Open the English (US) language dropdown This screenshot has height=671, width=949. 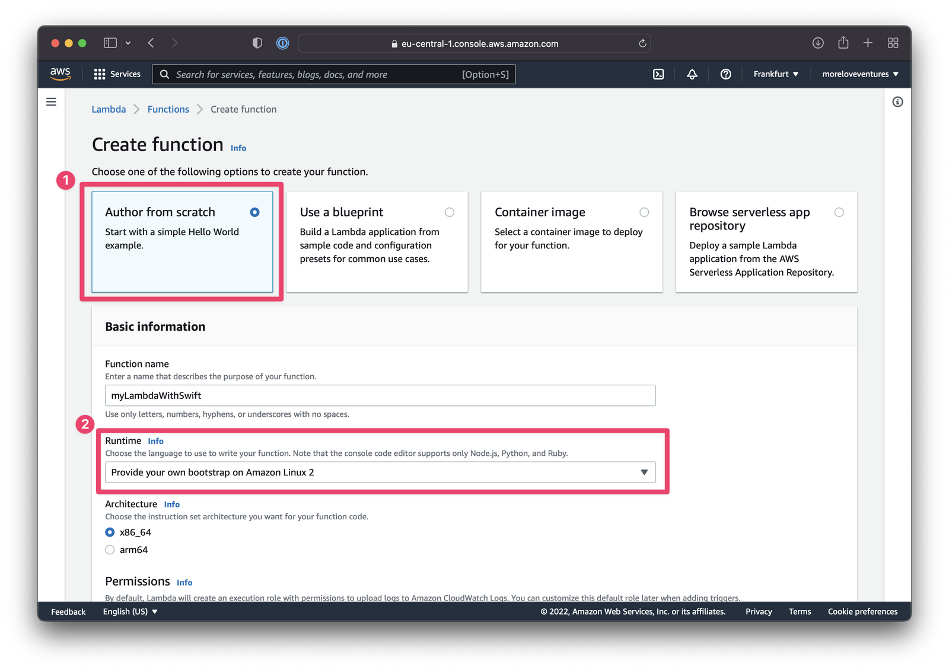[129, 611]
